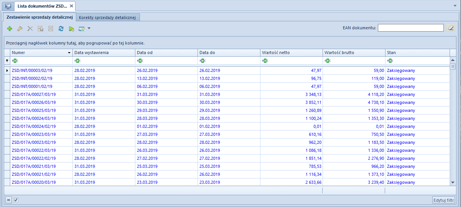Click Data od cell 13.02.2019
The width and height of the screenshot is (461, 207).
147,78
